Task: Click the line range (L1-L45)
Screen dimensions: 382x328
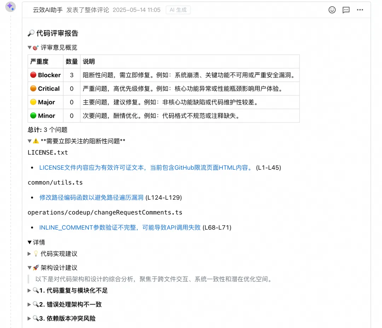Action: (x=268, y=168)
